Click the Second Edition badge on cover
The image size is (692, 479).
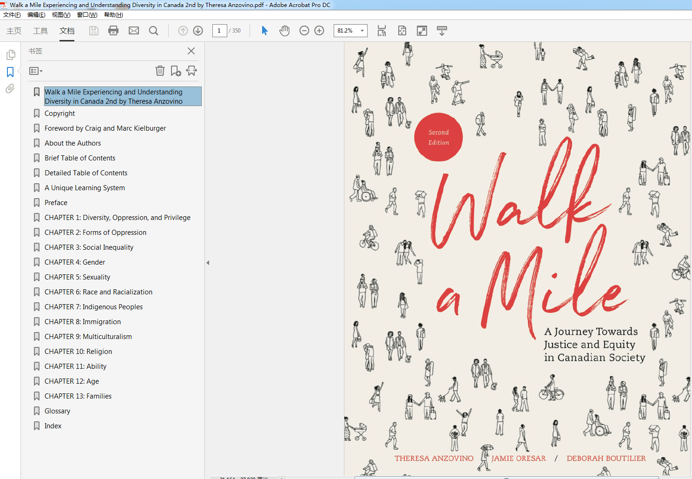[438, 137]
